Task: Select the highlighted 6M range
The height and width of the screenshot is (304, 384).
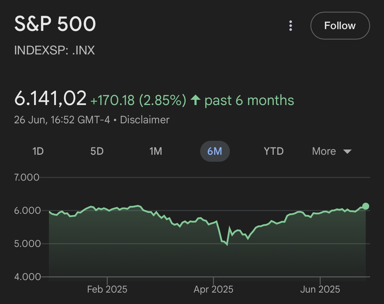Action: 214,151
